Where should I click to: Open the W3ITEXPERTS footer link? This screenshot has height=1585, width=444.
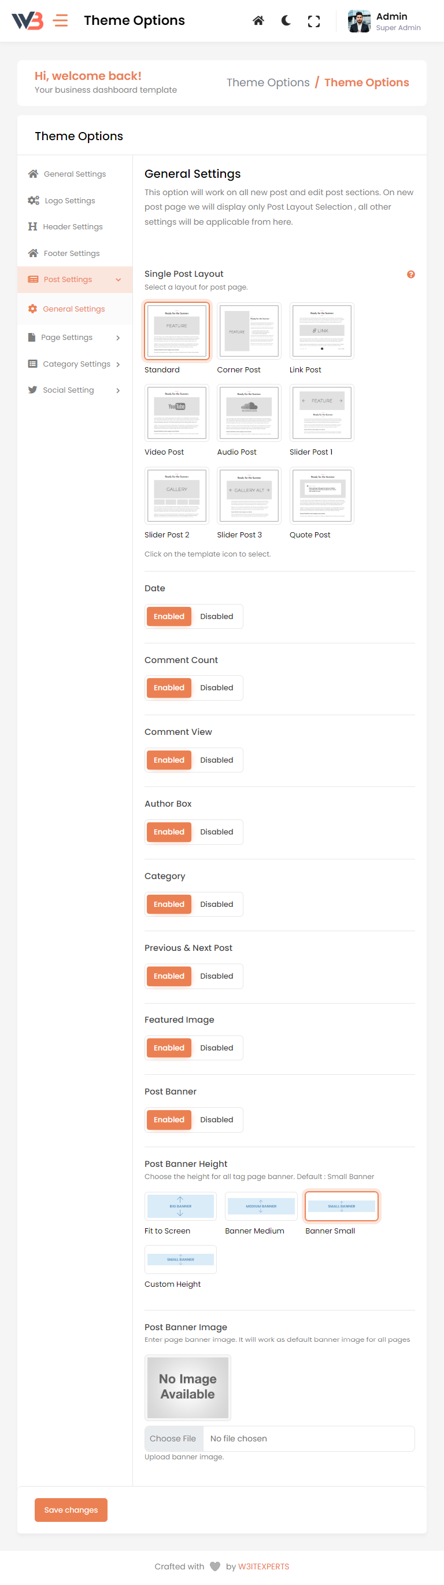pyautogui.click(x=264, y=1566)
